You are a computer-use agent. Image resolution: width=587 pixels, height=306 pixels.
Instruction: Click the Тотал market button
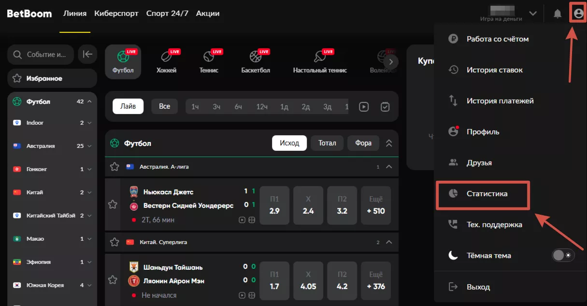(x=327, y=143)
